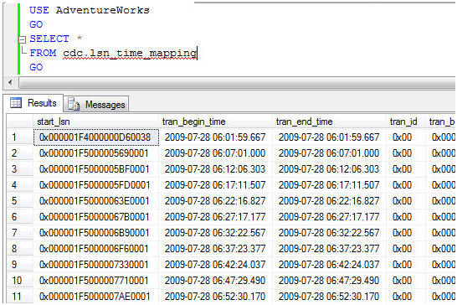Select tran_end_time 2009-07-28 06:52:30.170
Viewport: 457px width, 305px height.
329,297
